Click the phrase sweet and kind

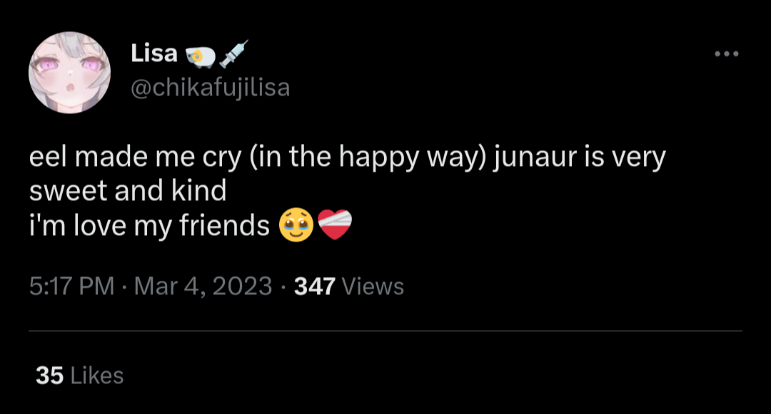tap(128, 190)
